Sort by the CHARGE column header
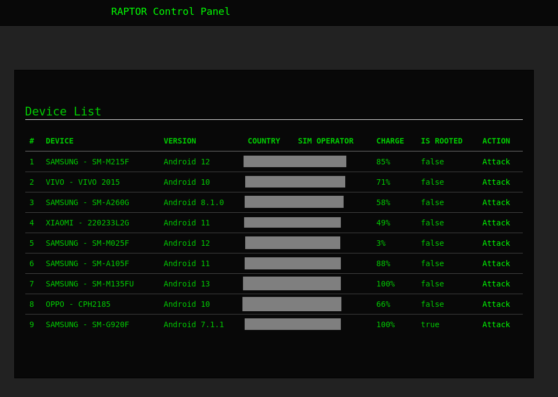 point(390,141)
